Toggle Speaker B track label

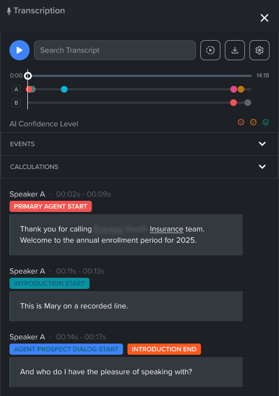(x=16, y=103)
